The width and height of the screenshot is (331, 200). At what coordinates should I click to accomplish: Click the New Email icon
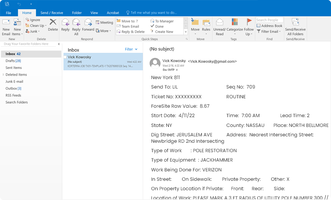coord(6,22)
